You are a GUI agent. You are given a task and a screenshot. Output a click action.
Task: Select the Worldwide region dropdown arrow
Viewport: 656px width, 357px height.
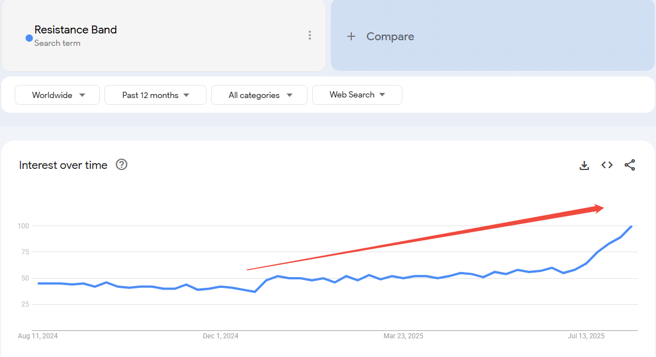pyautogui.click(x=82, y=95)
